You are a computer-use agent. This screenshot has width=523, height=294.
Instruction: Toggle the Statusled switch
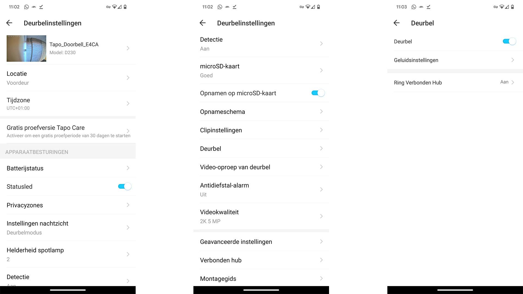coord(124,186)
